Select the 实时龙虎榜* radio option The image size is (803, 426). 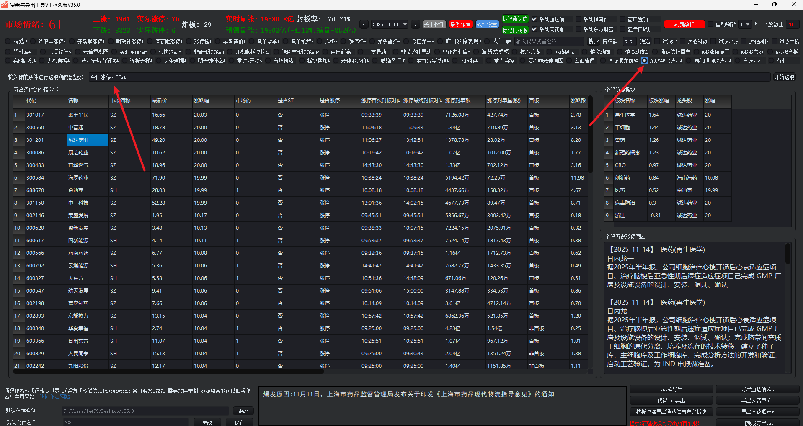pyautogui.click(x=114, y=52)
